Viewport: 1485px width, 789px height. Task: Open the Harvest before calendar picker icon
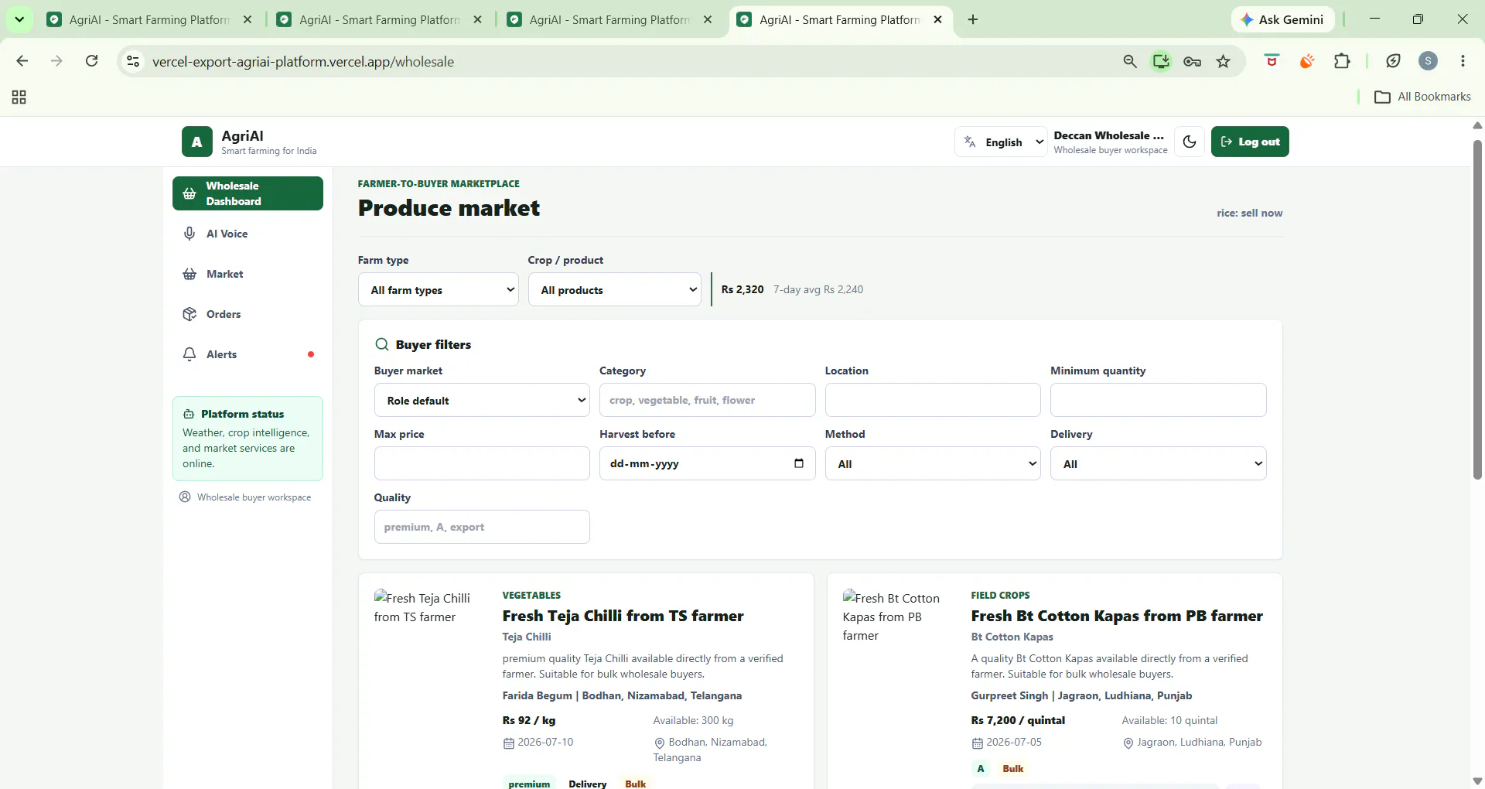tap(799, 463)
